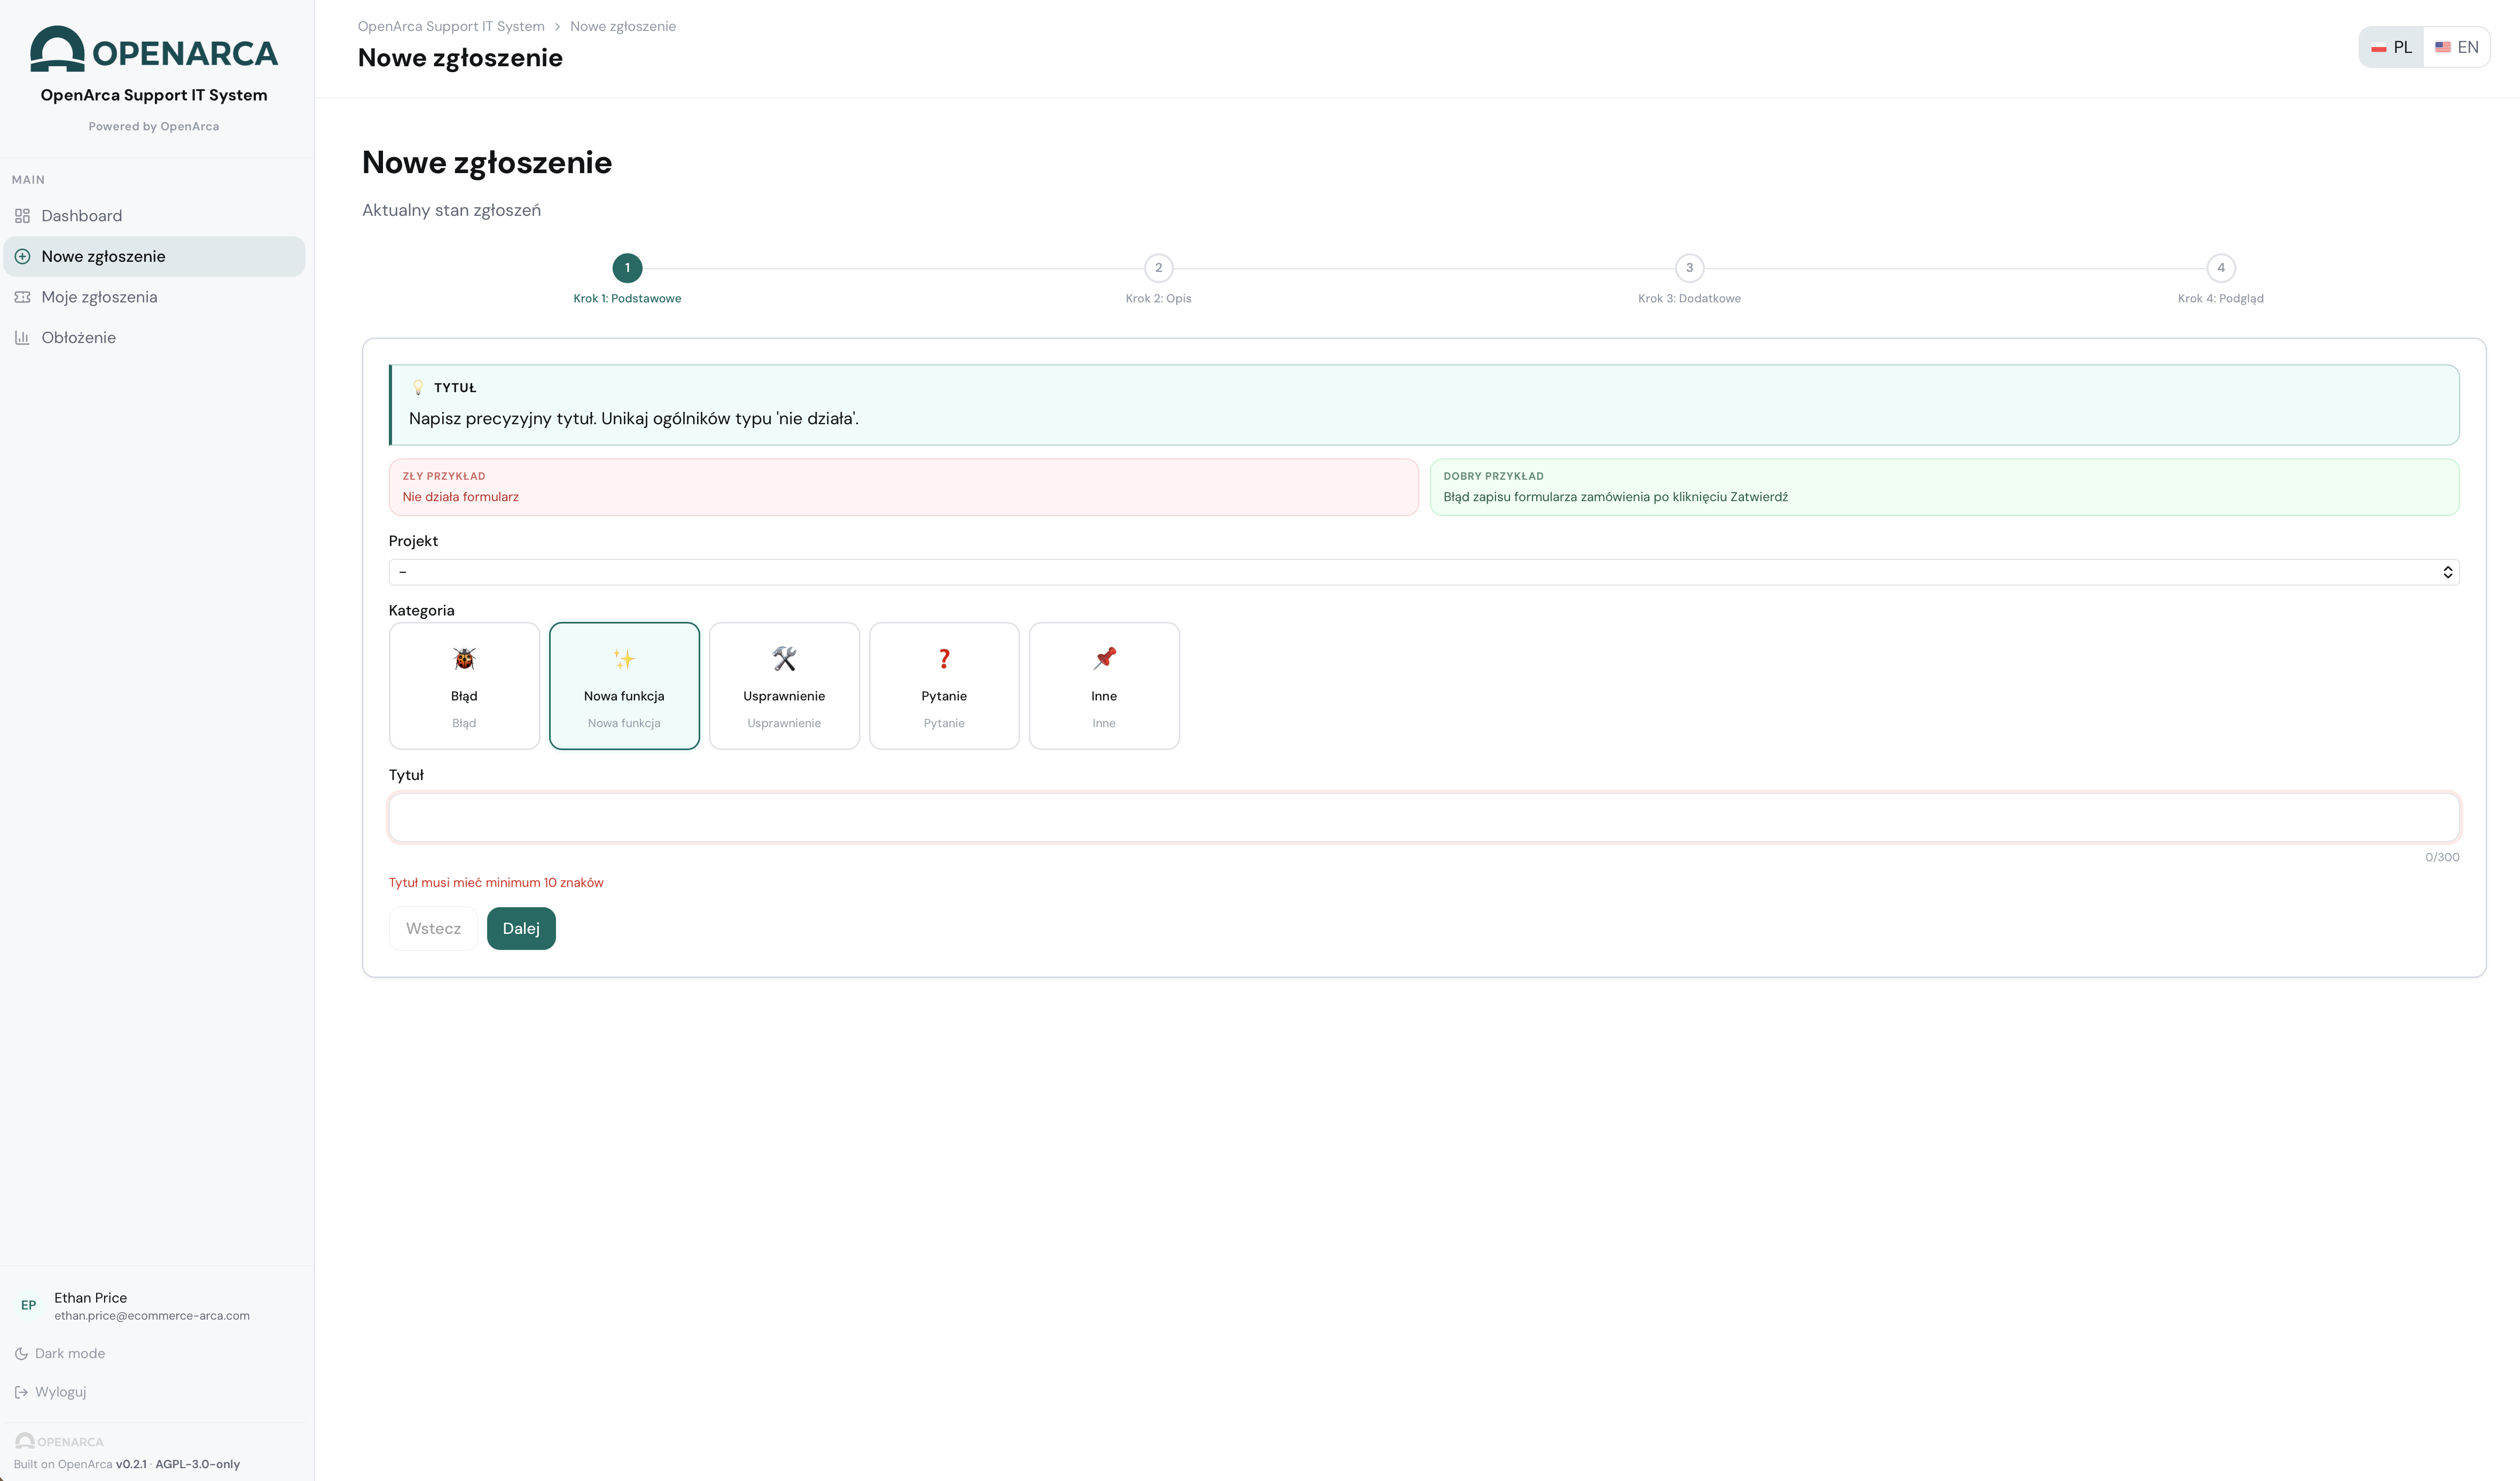Click the Moje zgłoszenia ticket icon

22,297
